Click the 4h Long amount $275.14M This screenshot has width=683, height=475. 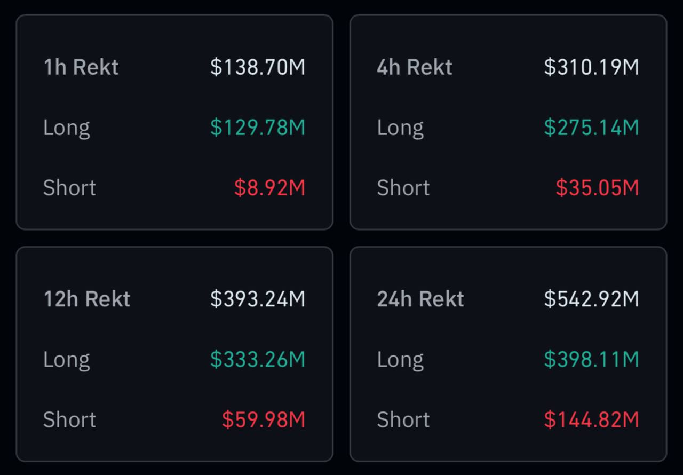click(x=591, y=128)
